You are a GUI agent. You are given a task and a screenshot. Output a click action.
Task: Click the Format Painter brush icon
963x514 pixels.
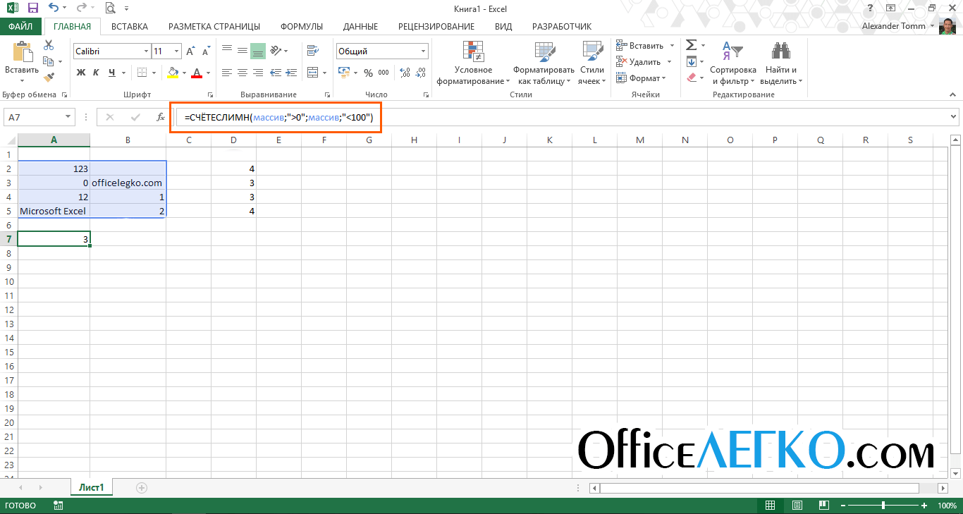tap(49, 78)
